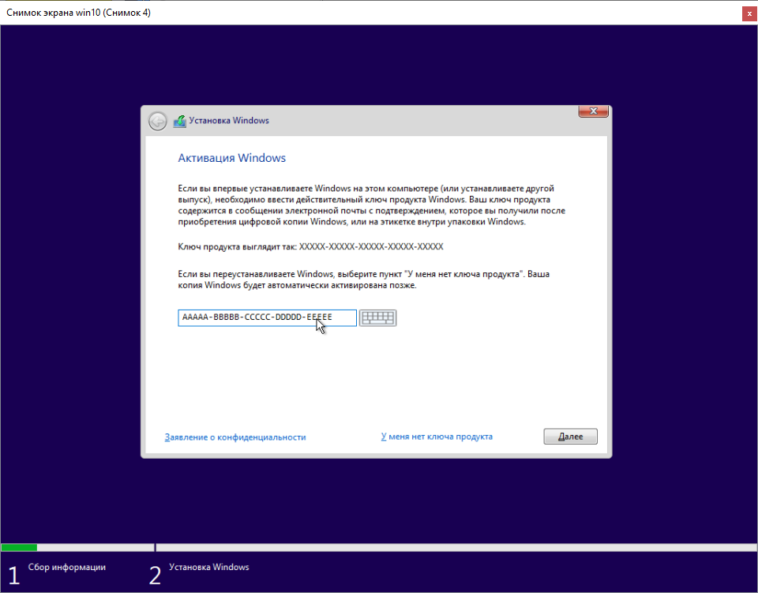Click into the product key input field
The height and width of the screenshot is (593, 758).
click(x=268, y=317)
